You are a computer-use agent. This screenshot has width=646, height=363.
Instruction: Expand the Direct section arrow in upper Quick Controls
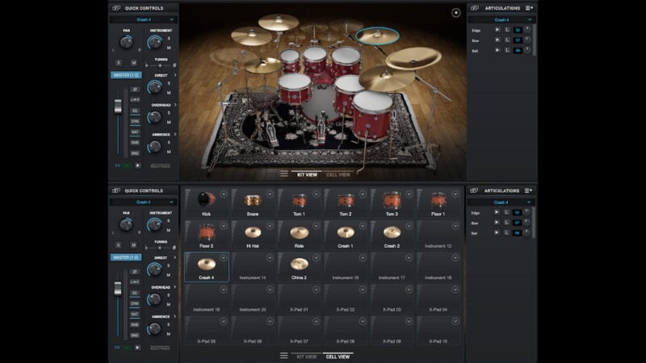coord(175,75)
